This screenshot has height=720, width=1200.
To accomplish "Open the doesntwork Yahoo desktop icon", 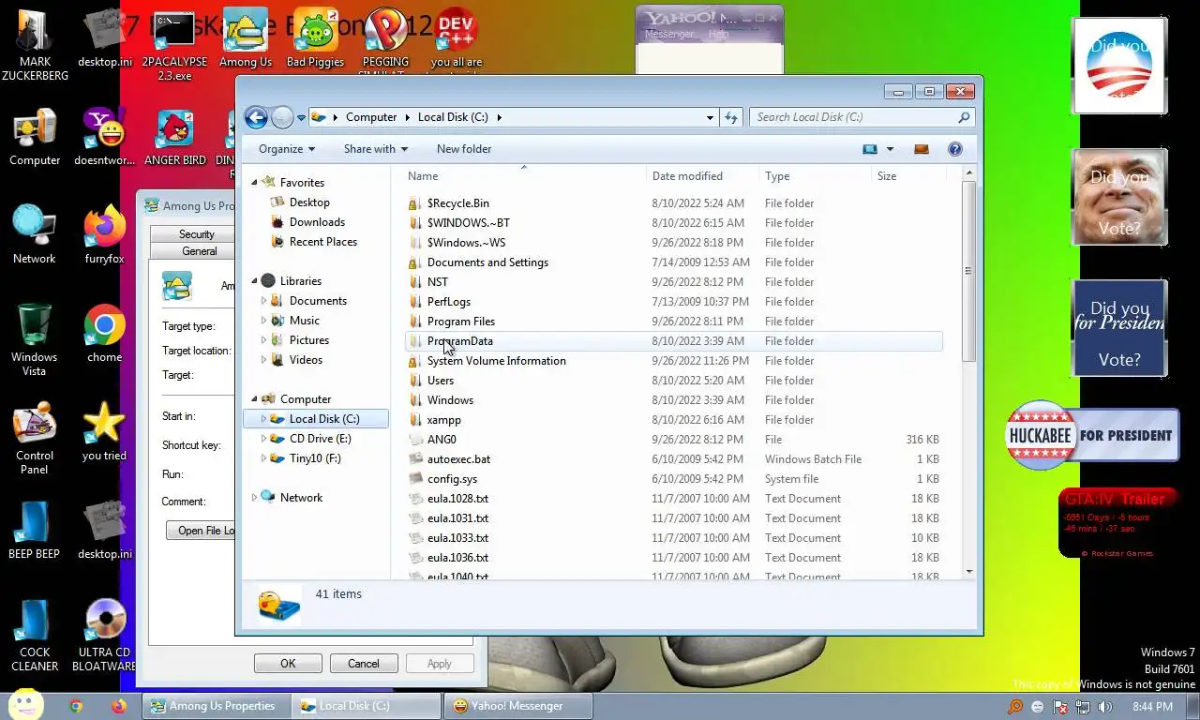I will [104, 138].
